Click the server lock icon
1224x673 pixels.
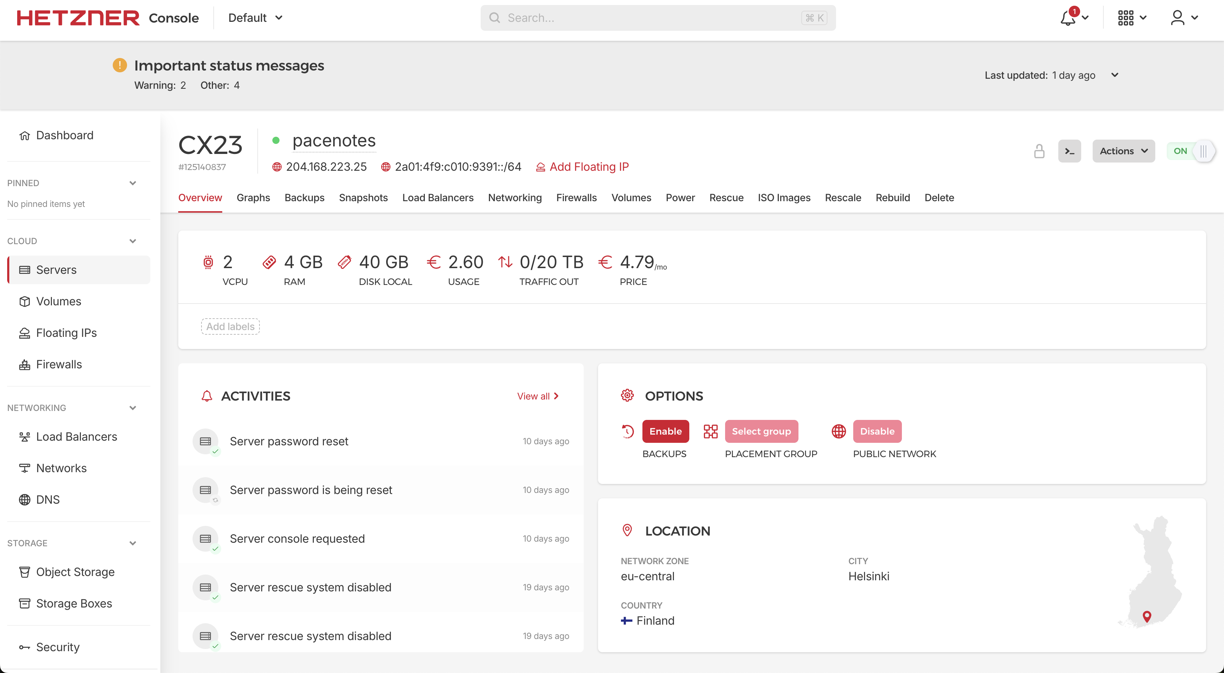point(1039,151)
